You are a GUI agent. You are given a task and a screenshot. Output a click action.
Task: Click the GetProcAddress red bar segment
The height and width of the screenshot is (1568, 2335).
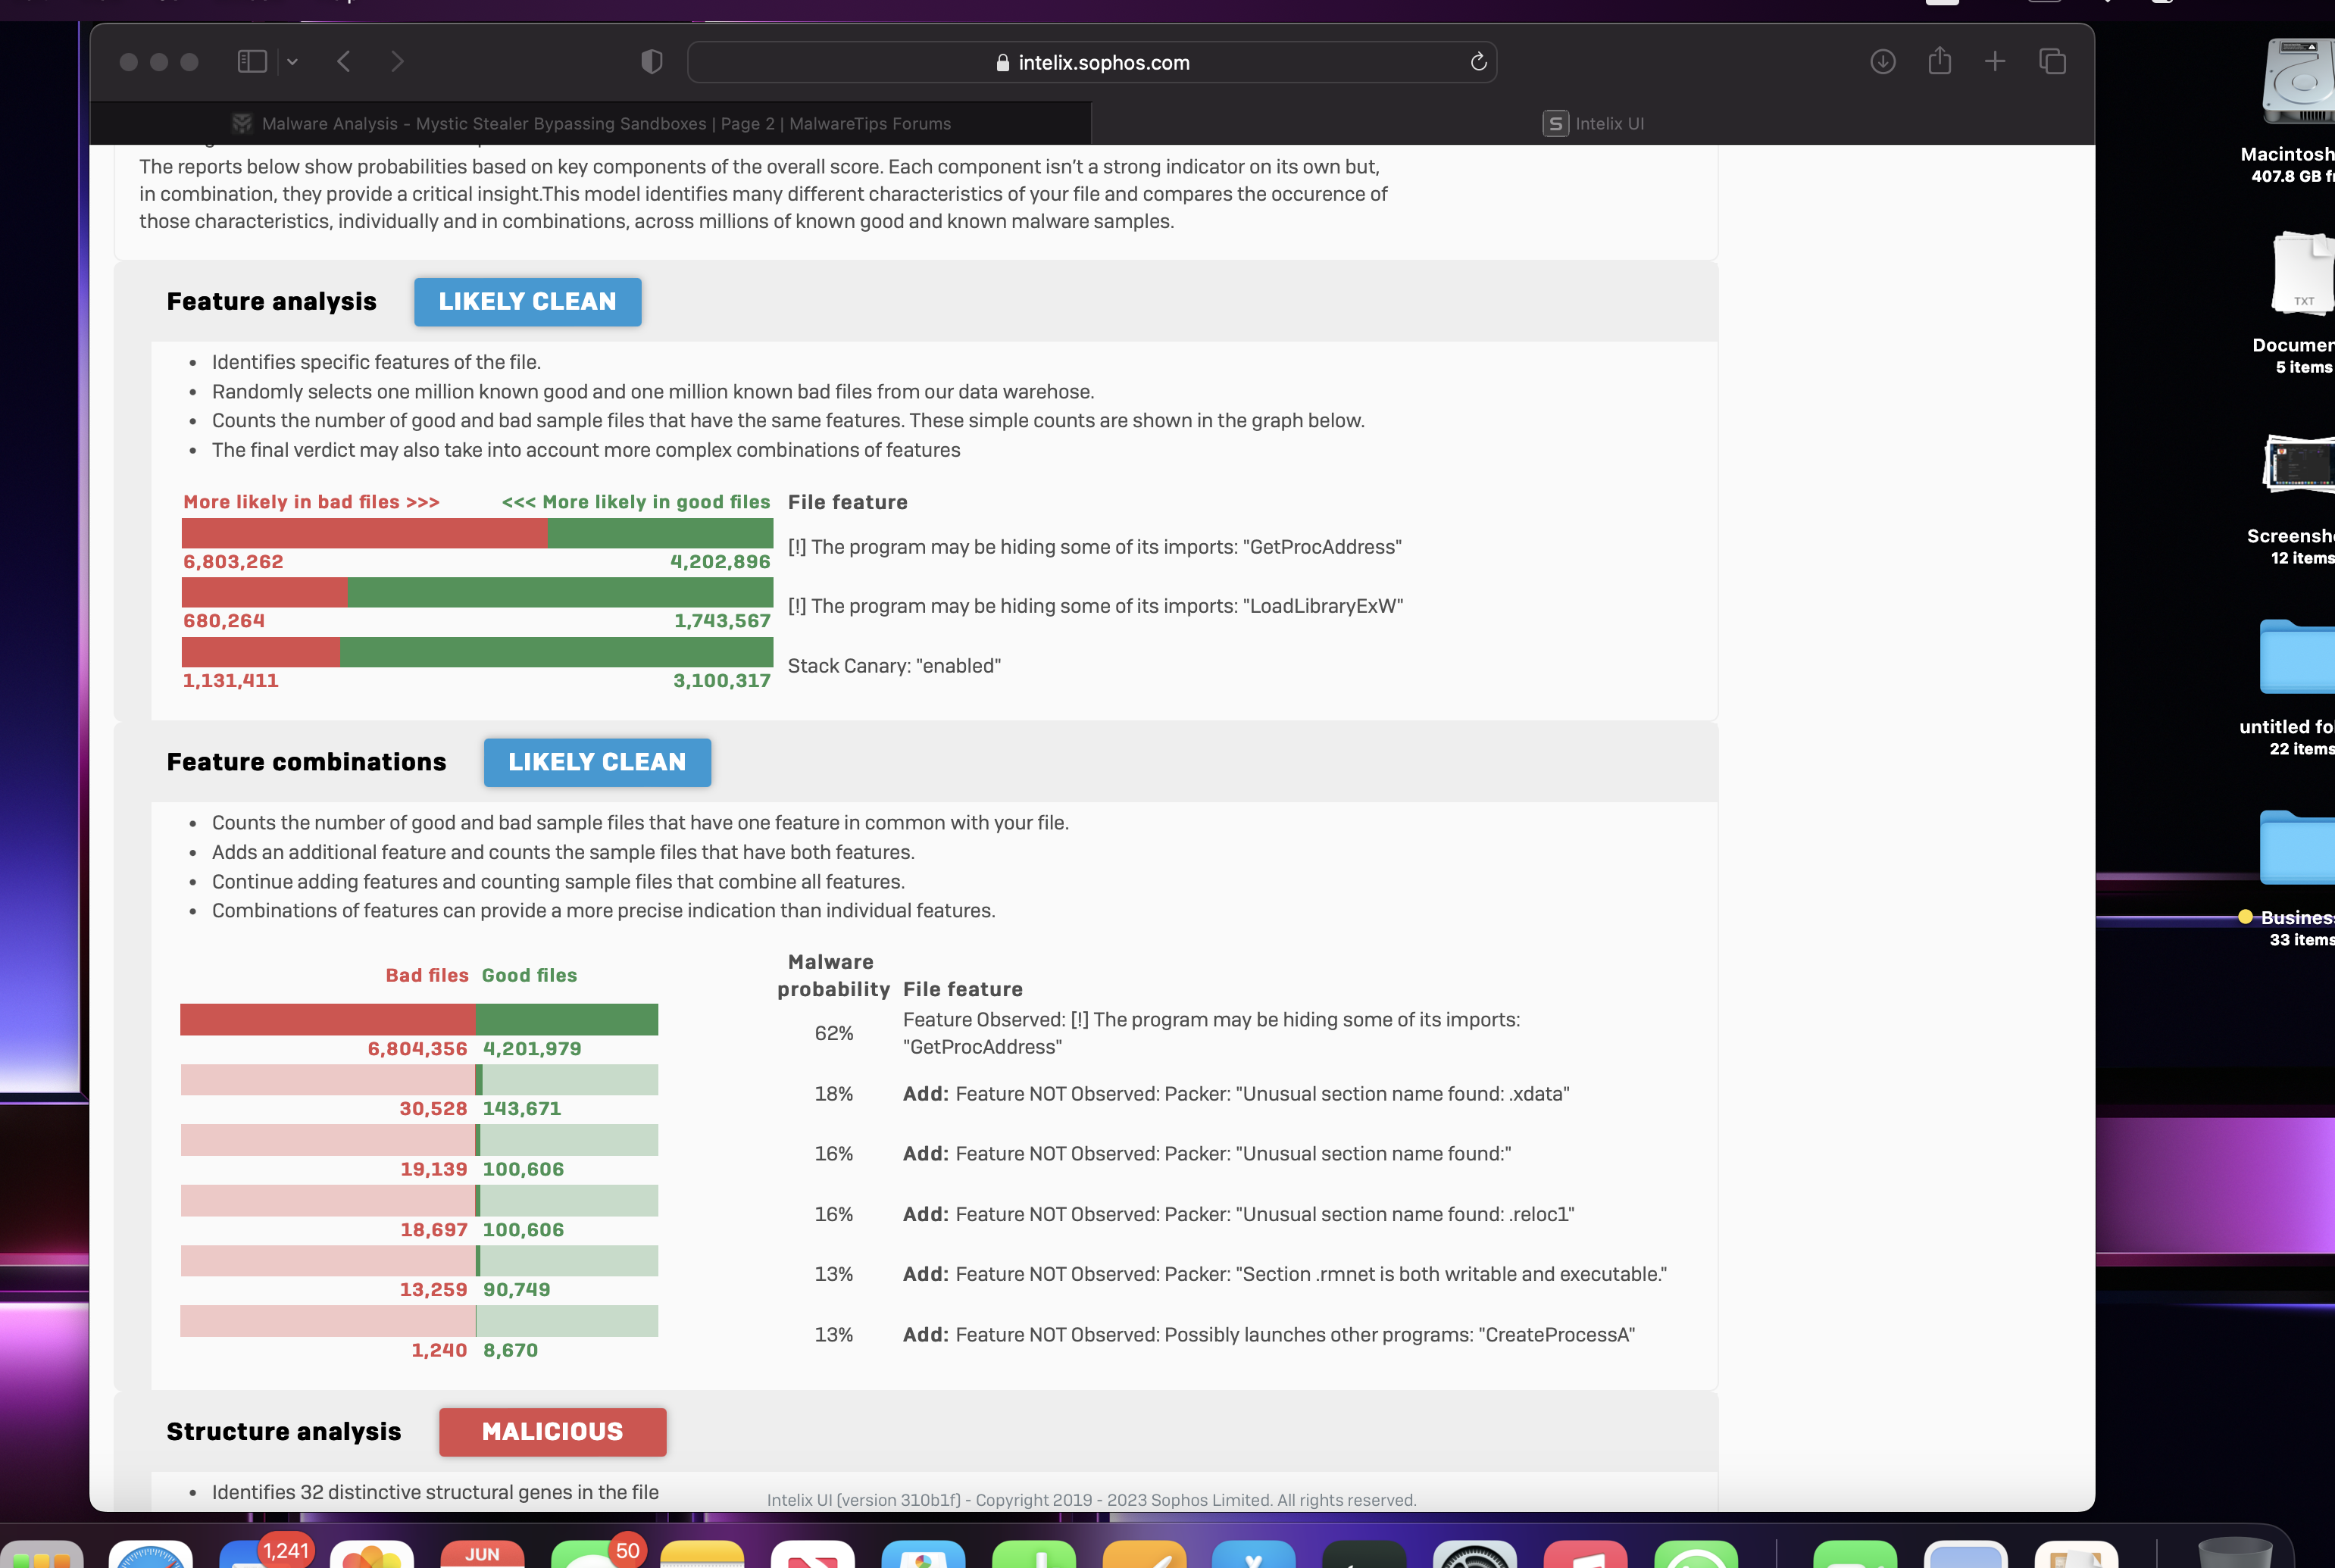tap(364, 533)
